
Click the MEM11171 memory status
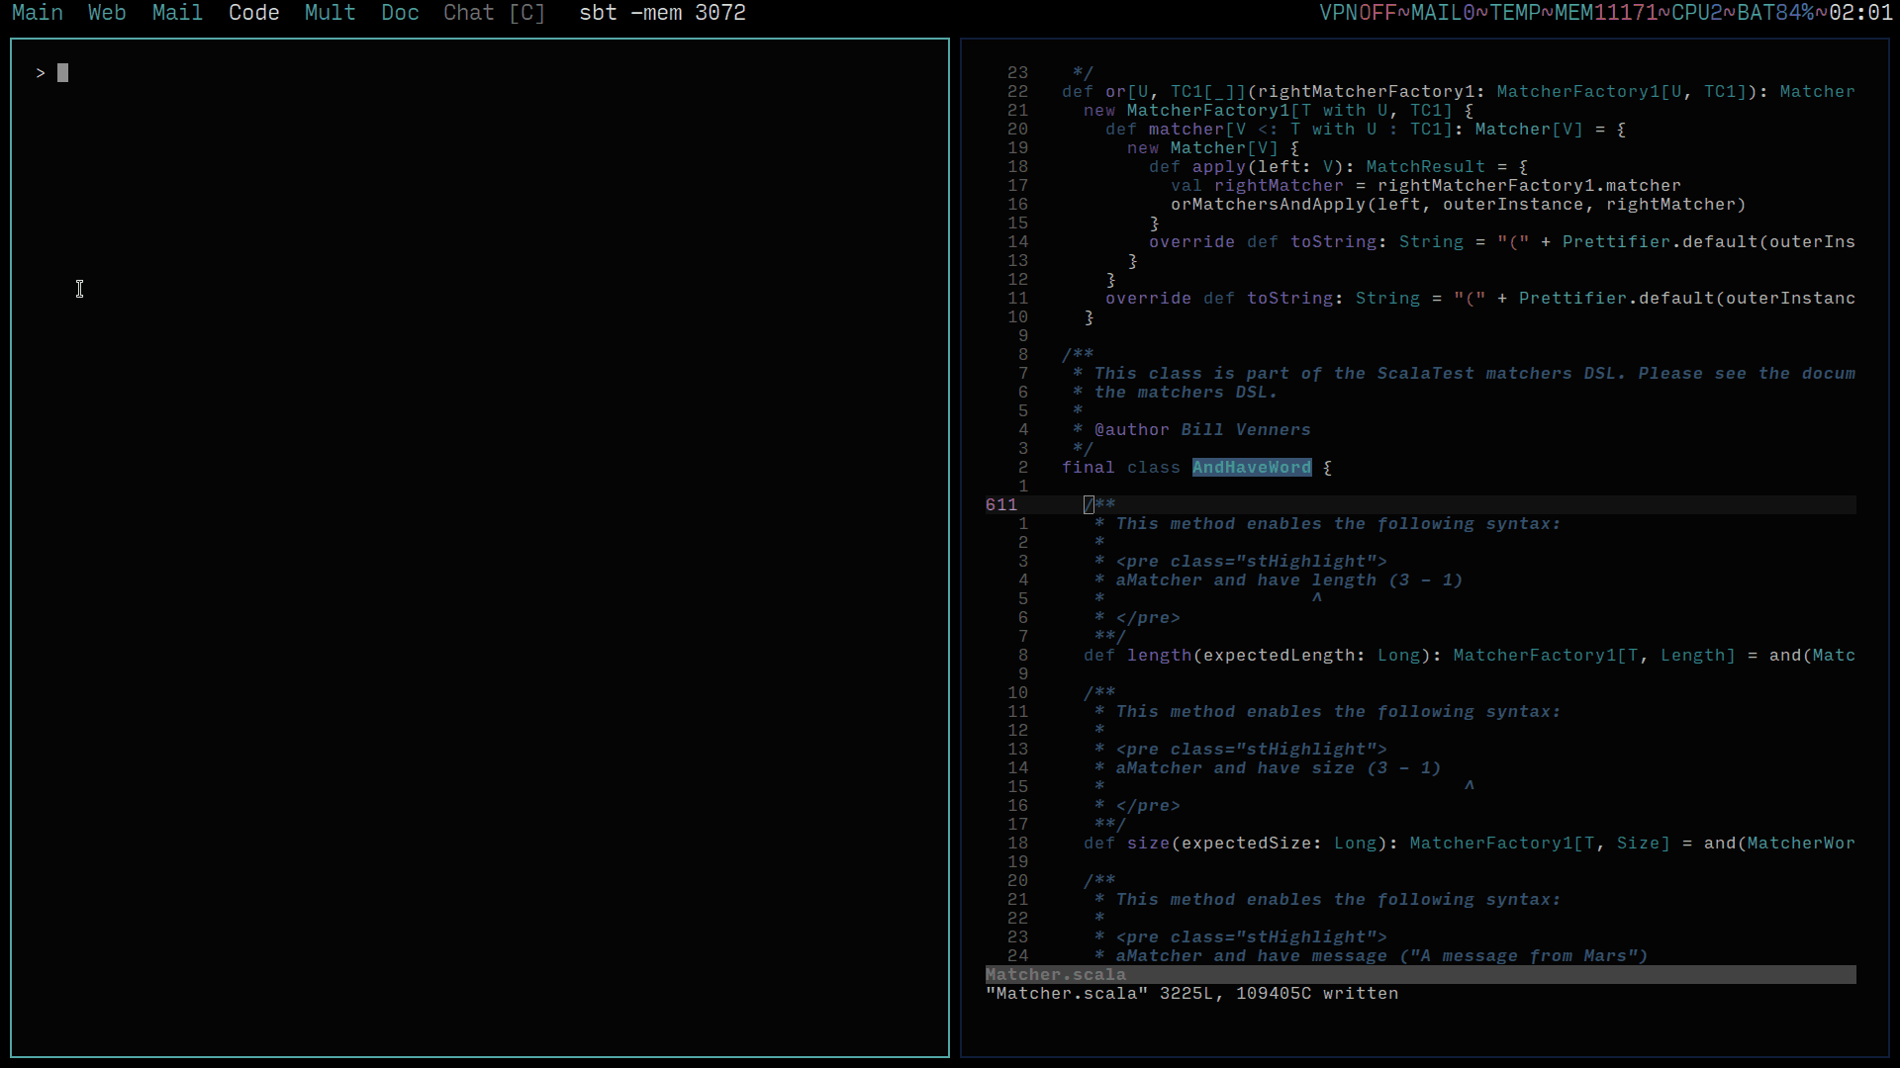click(x=1604, y=13)
